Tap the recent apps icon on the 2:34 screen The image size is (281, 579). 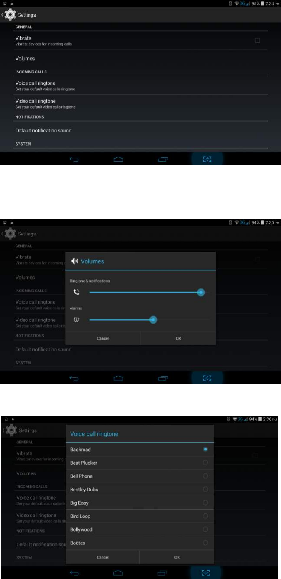[x=163, y=159]
